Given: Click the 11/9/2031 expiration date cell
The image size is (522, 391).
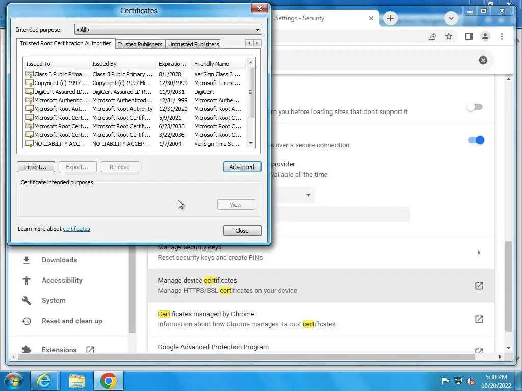Looking at the screenshot, I should (171, 92).
